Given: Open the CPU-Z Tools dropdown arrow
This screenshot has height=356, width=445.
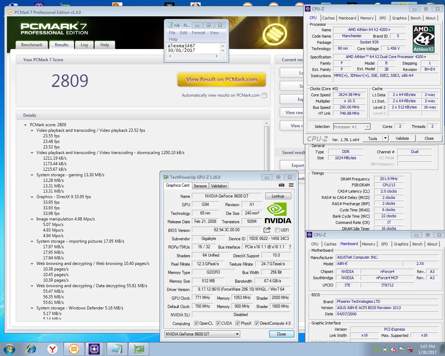Looking at the screenshot, I should pos(385,138).
